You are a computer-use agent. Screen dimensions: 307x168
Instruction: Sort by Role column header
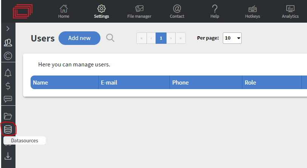click(x=272, y=82)
